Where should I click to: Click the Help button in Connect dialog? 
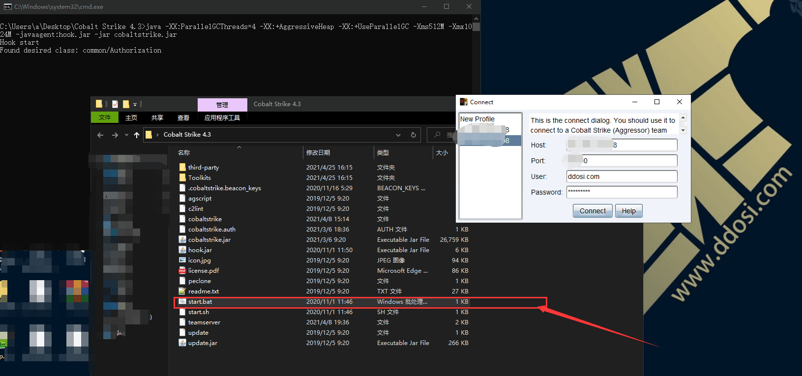628,211
